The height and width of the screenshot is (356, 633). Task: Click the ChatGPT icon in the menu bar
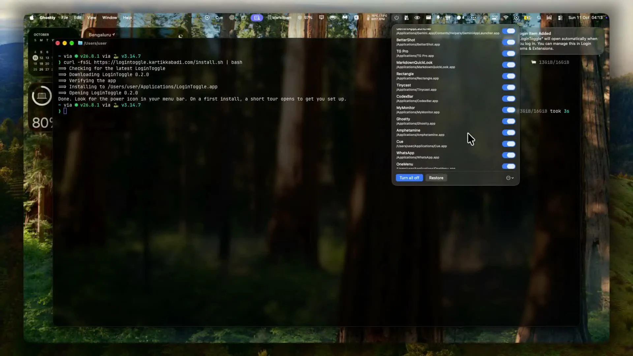[232, 17]
